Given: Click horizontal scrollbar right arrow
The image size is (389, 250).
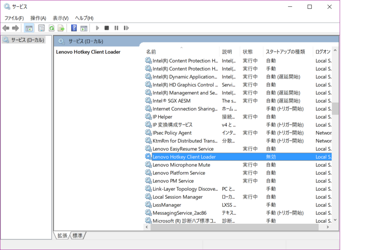Looking at the screenshot, I should click(328, 227).
